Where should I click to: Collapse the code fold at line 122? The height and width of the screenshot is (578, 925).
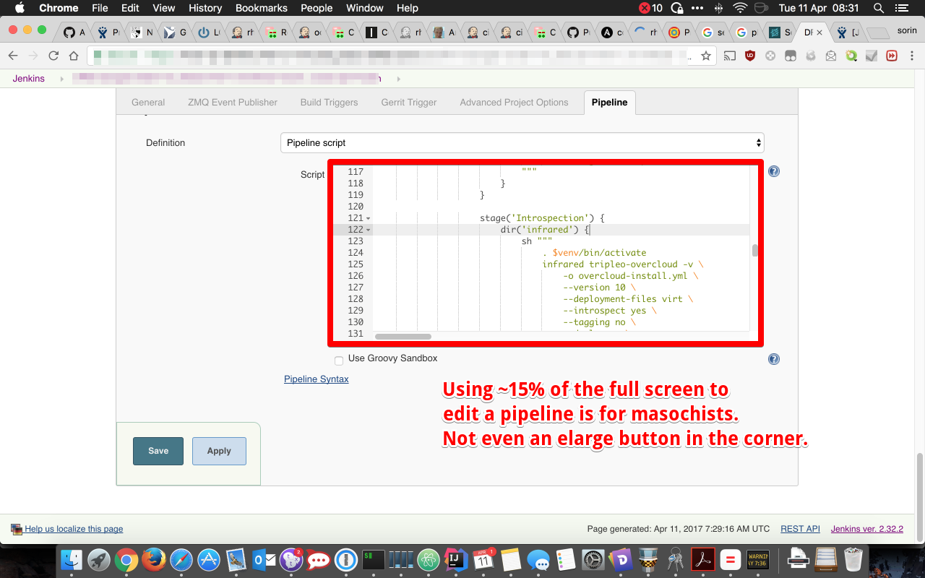tap(369, 230)
